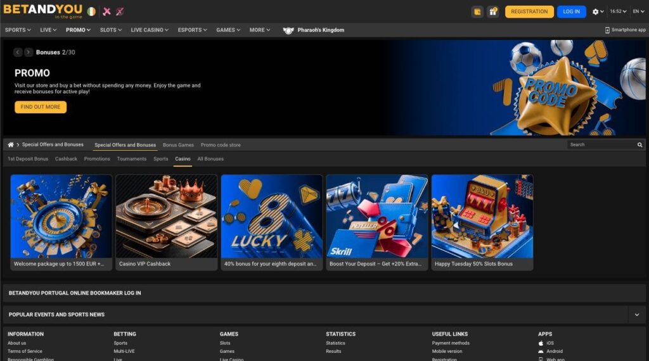Open the wallet icon in header
649x361 pixels.
477,11
